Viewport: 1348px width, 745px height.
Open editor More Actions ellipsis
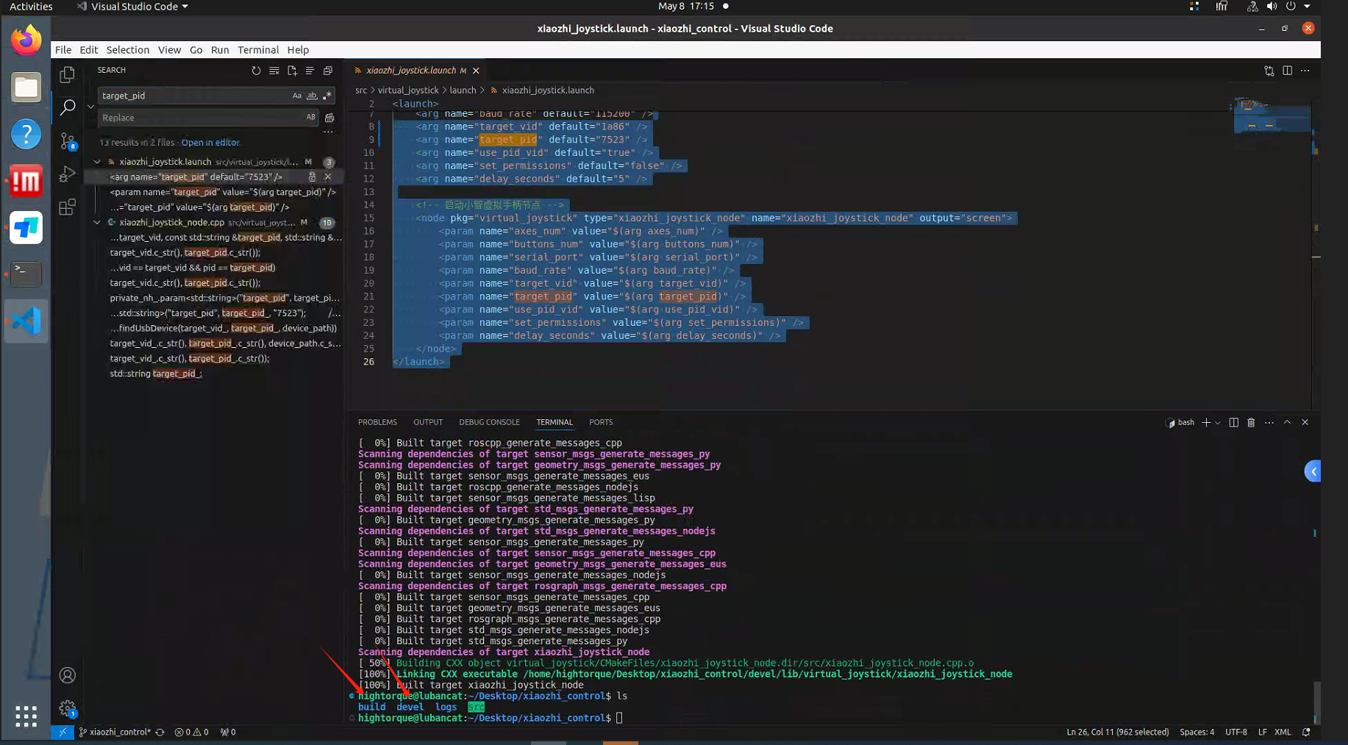(1305, 71)
